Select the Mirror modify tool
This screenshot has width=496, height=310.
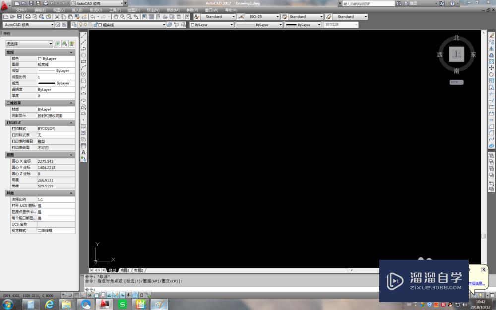(x=491, y=49)
